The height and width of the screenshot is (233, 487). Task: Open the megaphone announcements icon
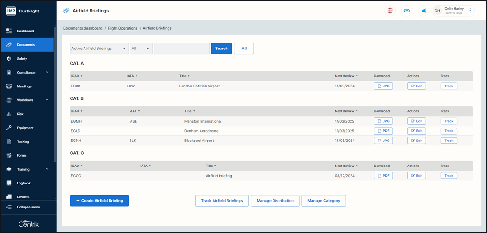click(423, 11)
